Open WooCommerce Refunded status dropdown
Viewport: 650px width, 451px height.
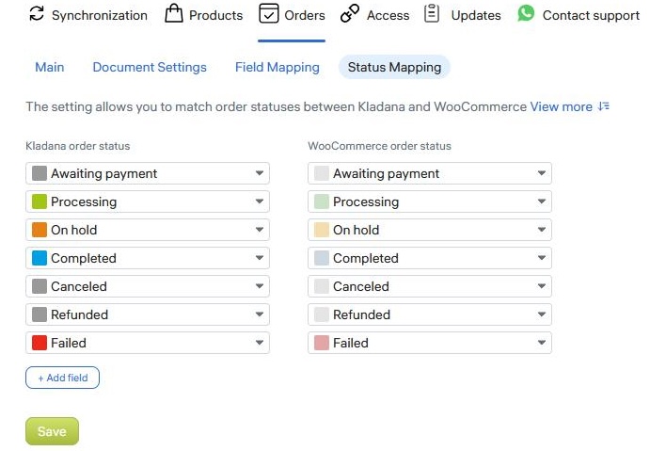(430, 314)
